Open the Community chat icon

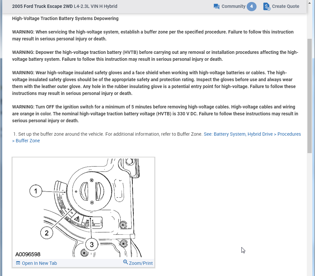click(216, 7)
